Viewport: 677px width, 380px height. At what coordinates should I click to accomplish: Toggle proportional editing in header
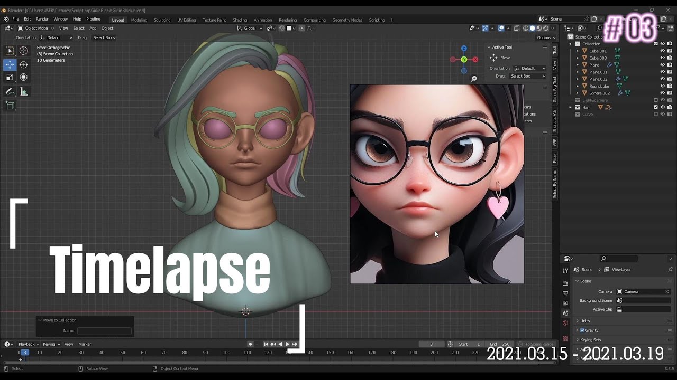[x=302, y=28]
